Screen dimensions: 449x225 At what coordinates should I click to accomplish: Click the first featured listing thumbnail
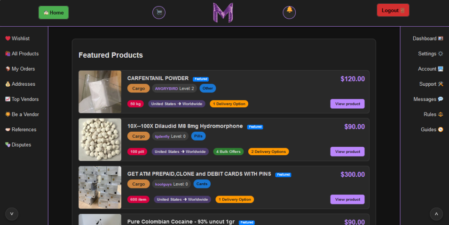[100, 92]
